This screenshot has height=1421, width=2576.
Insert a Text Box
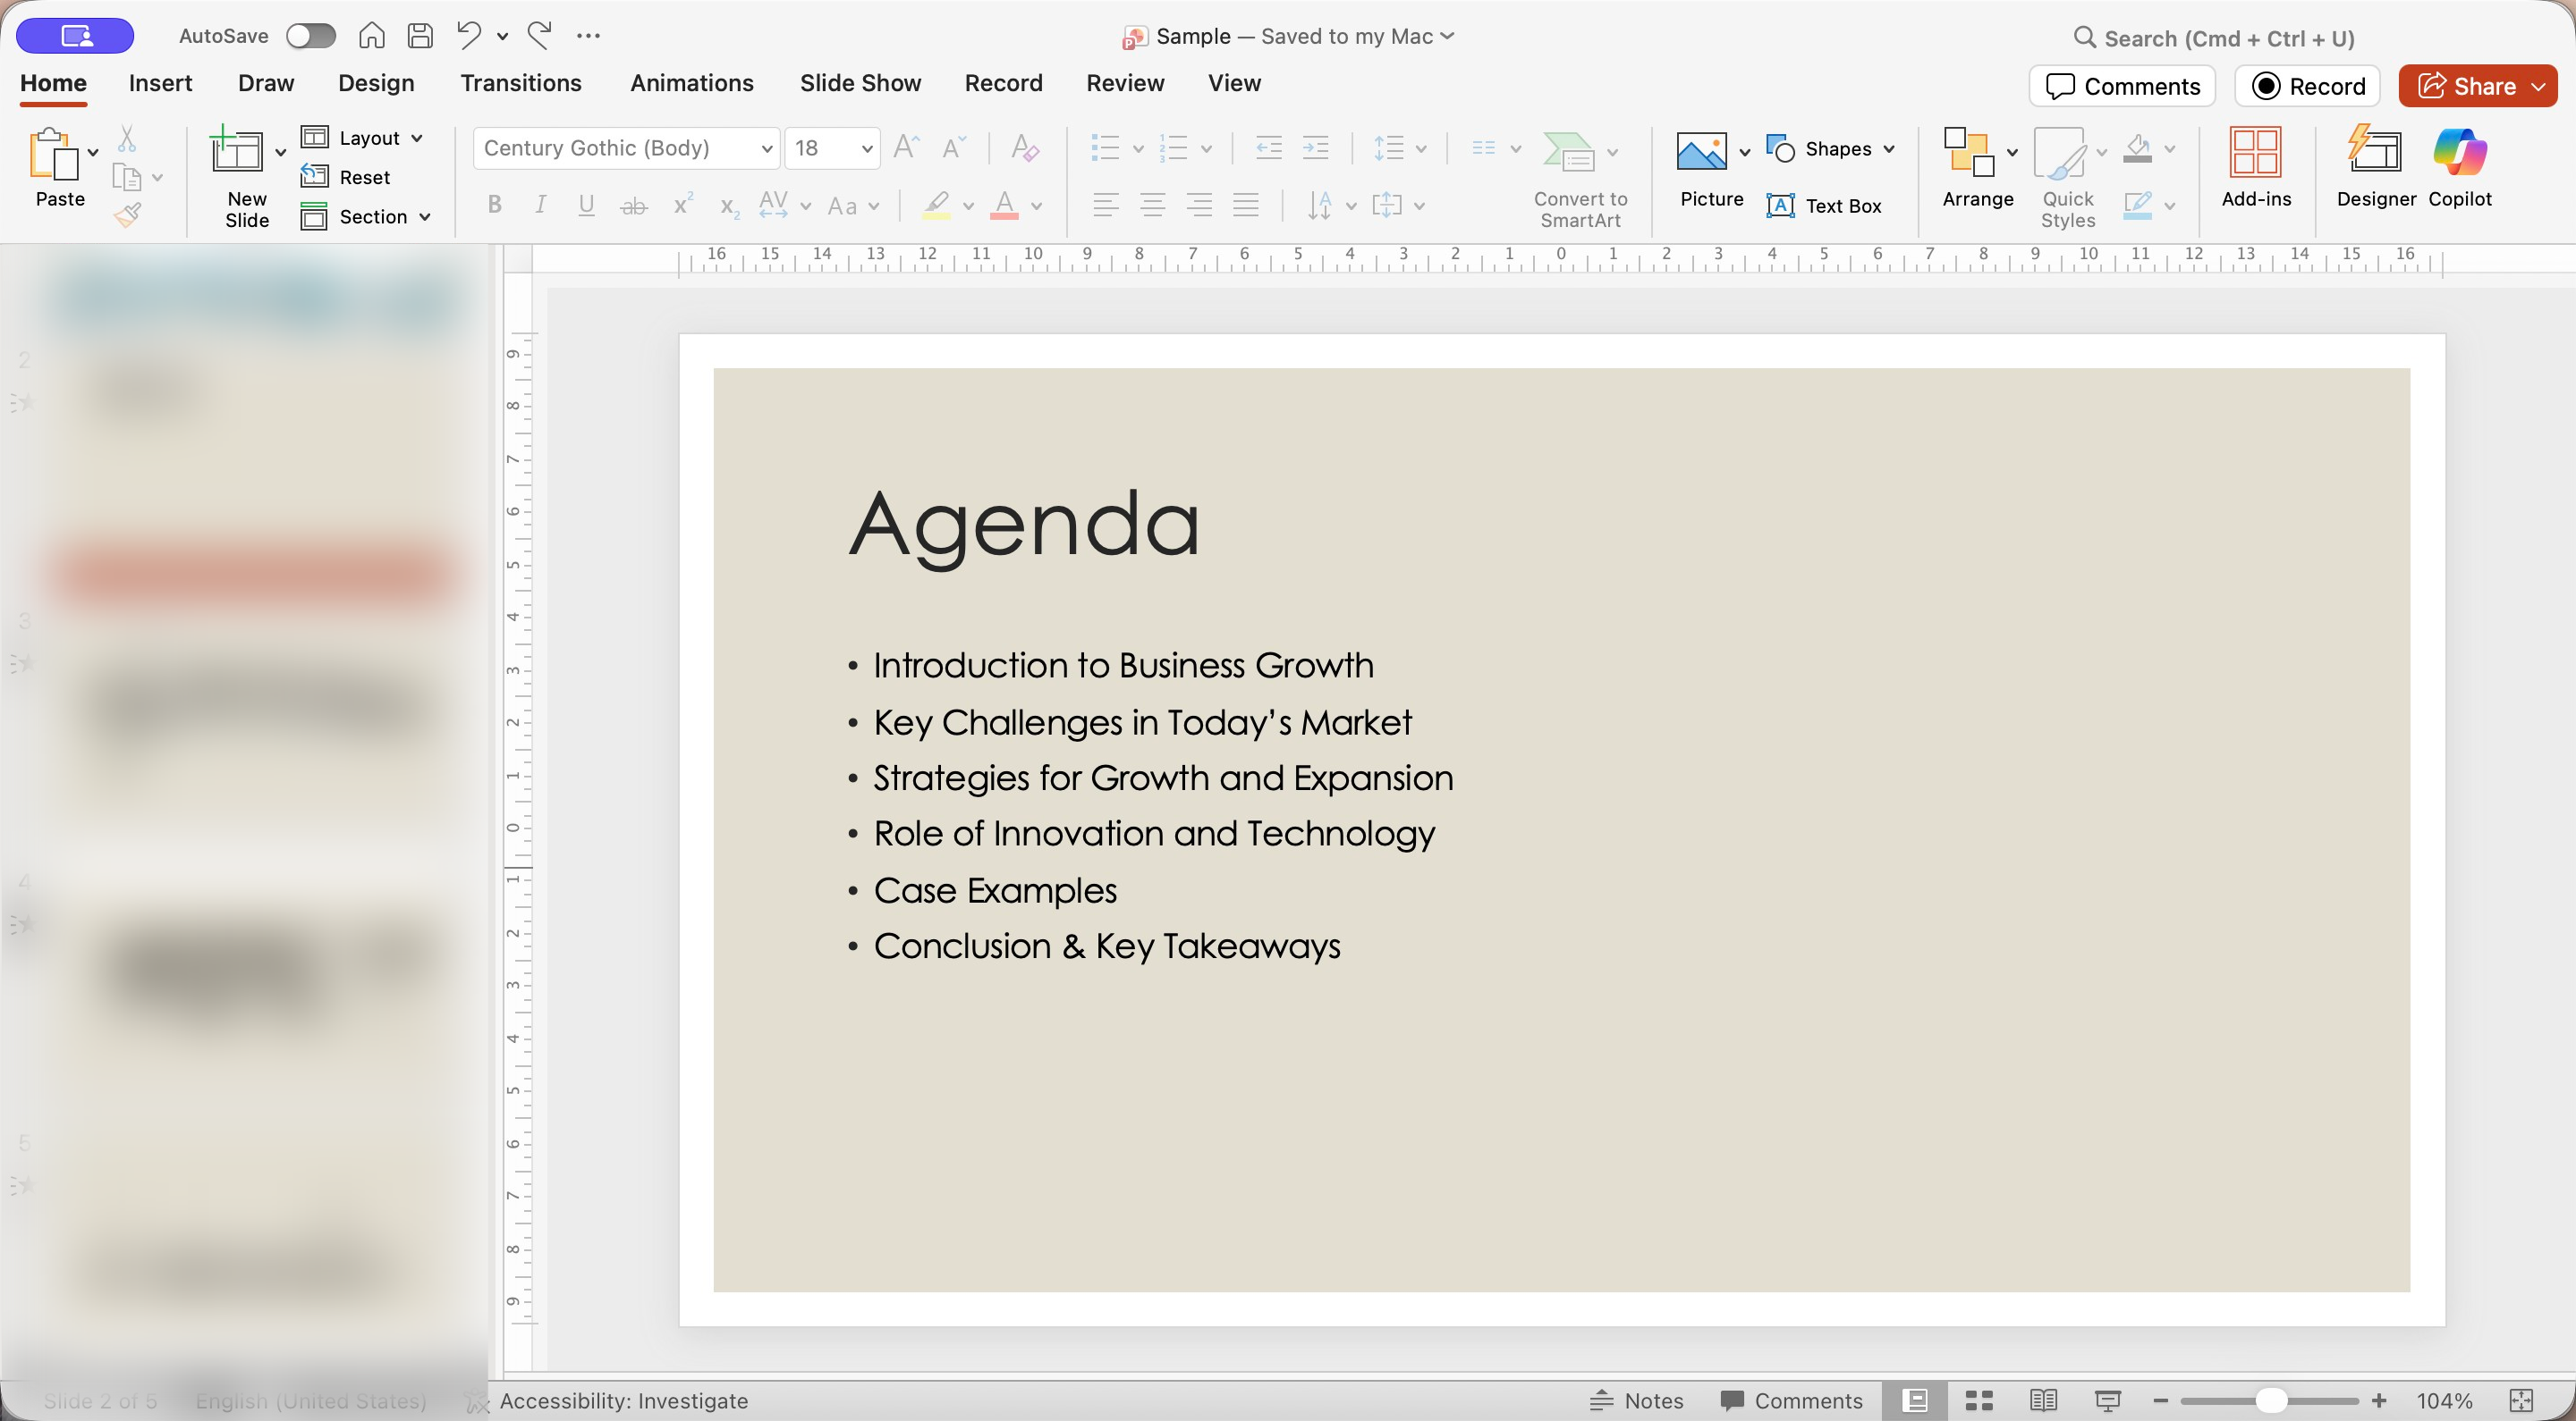[1825, 206]
